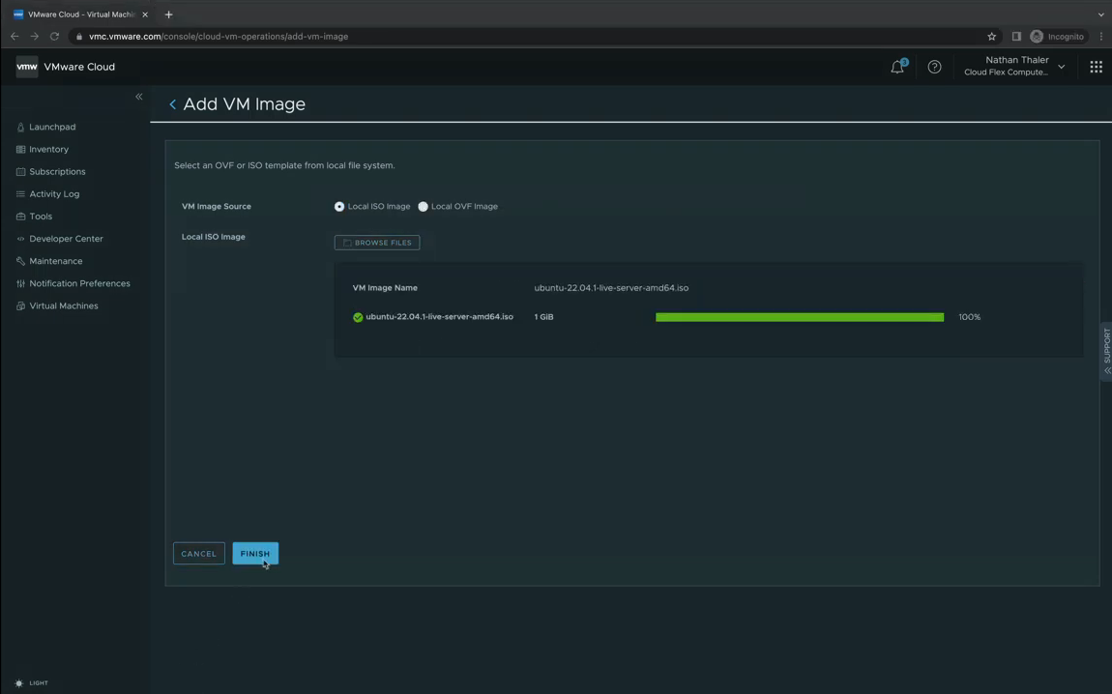Open Launchpad in the sidebar
Viewport: 1112px width, 694px height.
(x=52, y=127)
